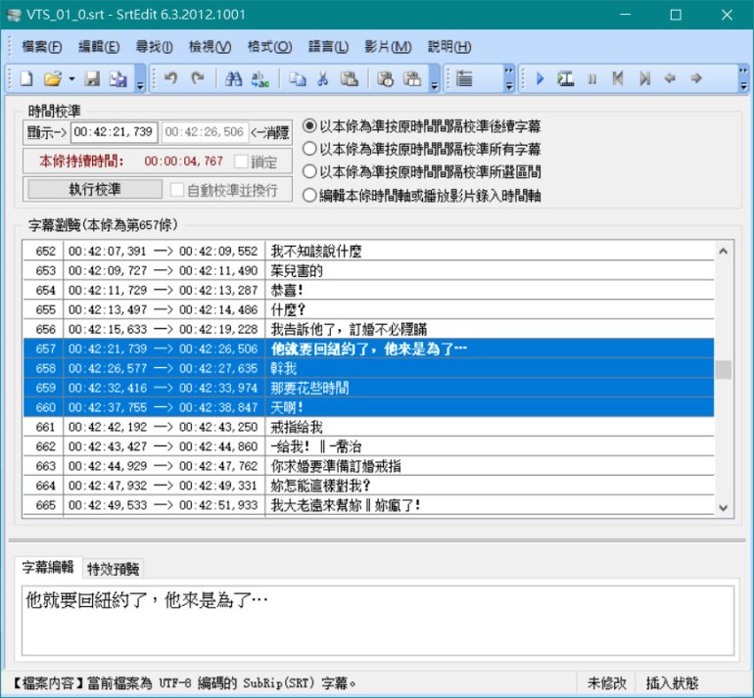Switch to the 字幕編輯 tab
The width and height of the screenshot is (754, 698).
[x=48, y=567]
